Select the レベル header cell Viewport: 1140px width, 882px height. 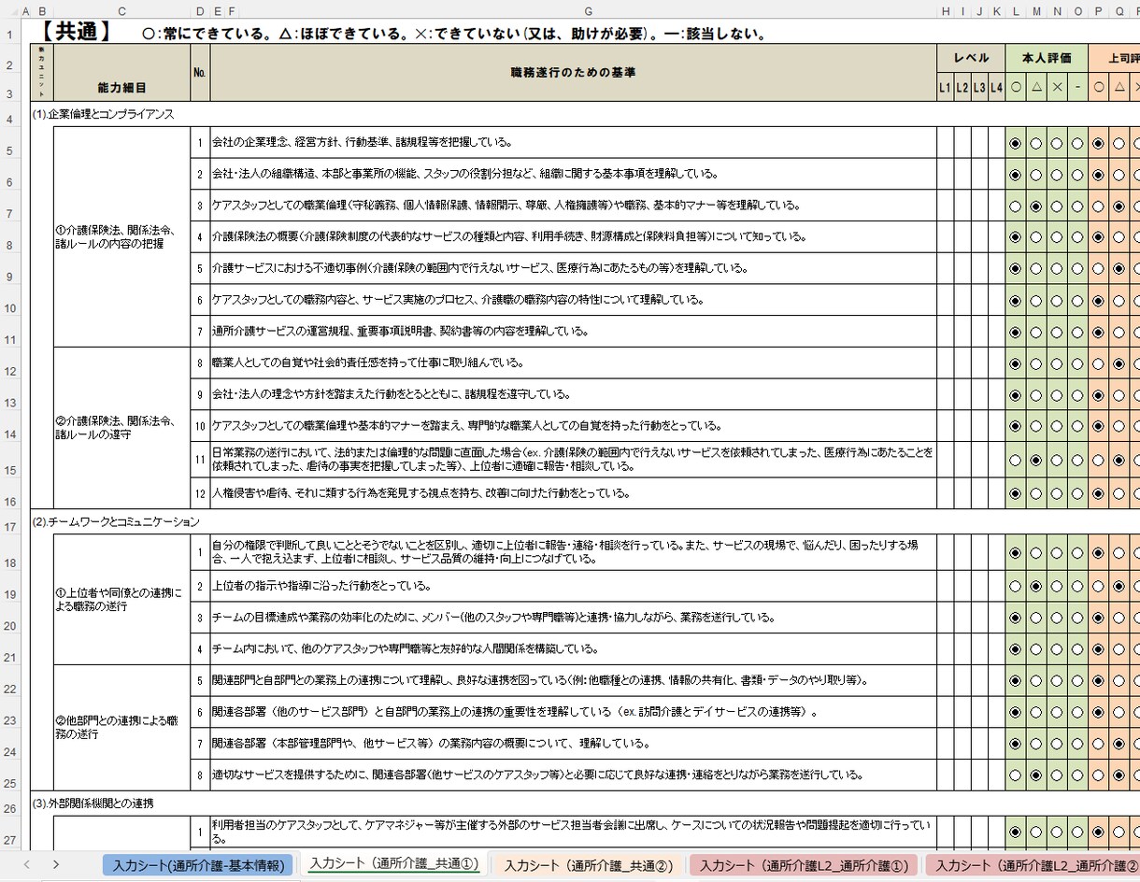(x=972, y=57)
